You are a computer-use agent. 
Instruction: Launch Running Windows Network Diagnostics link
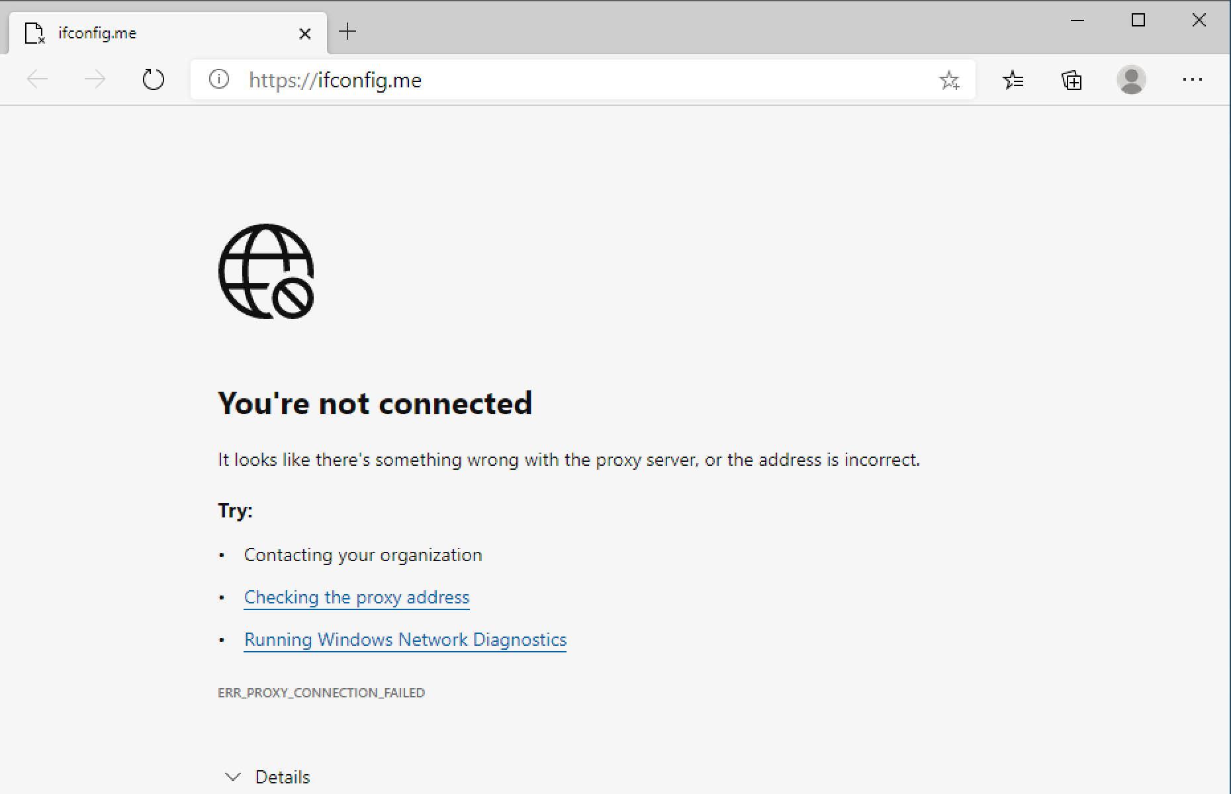pos(405,640)
